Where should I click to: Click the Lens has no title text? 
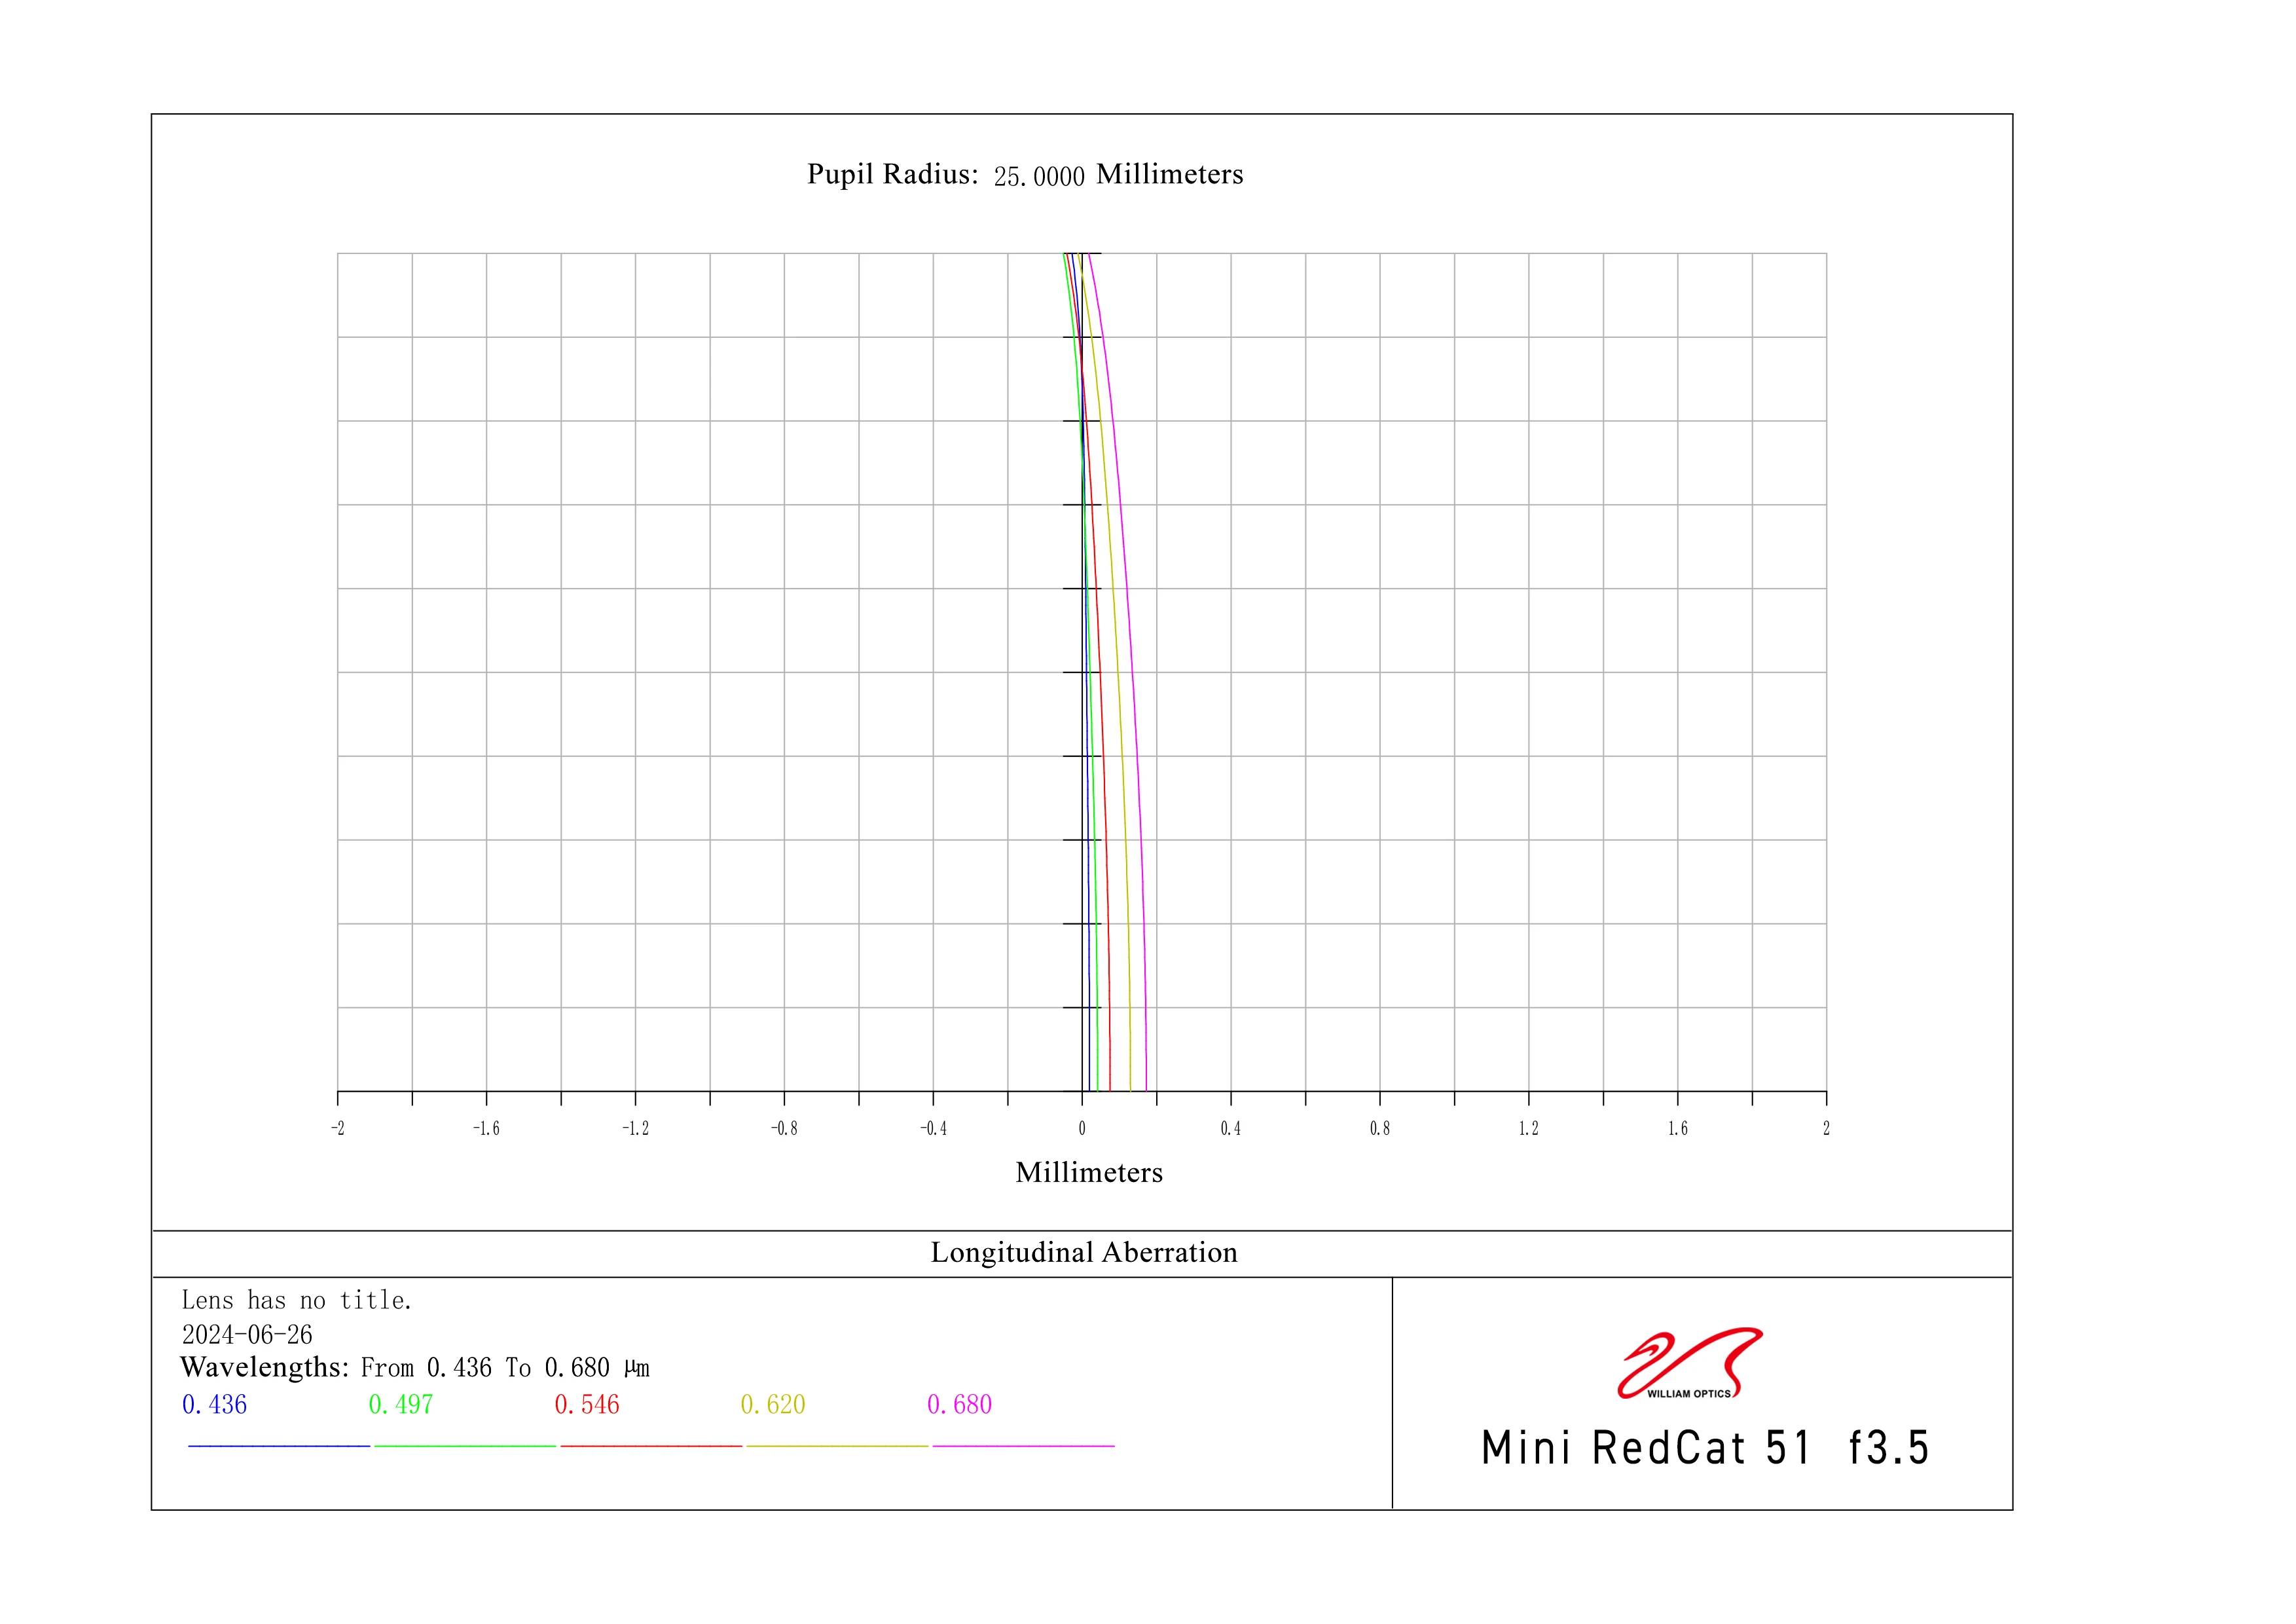[x=297, y=1301]
